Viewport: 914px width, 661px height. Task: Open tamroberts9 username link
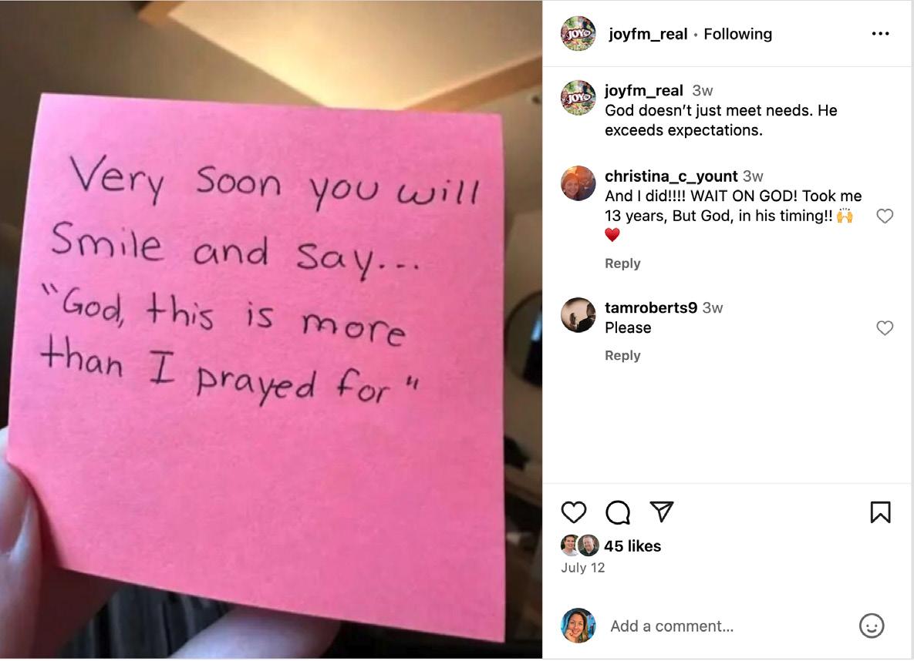click(x=650, y=307)
